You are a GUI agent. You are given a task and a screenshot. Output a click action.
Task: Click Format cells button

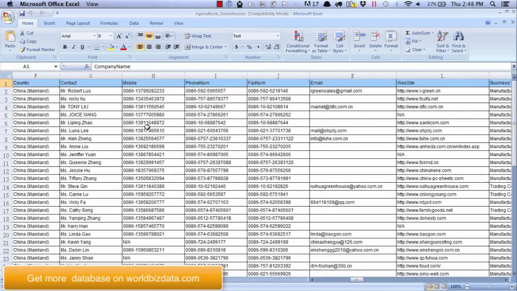coord(391,40)
